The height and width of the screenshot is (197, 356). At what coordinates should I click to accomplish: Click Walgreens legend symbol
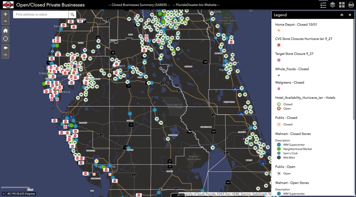(279, 88)
